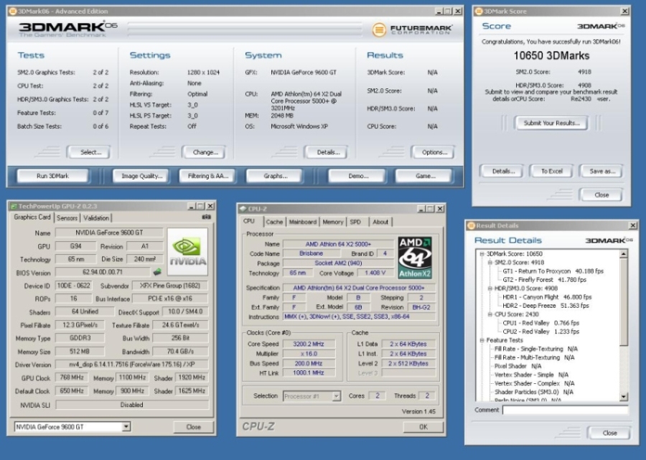
Task: Collapse the Feature Tests tree node
Action: click(x=482, y=340)
